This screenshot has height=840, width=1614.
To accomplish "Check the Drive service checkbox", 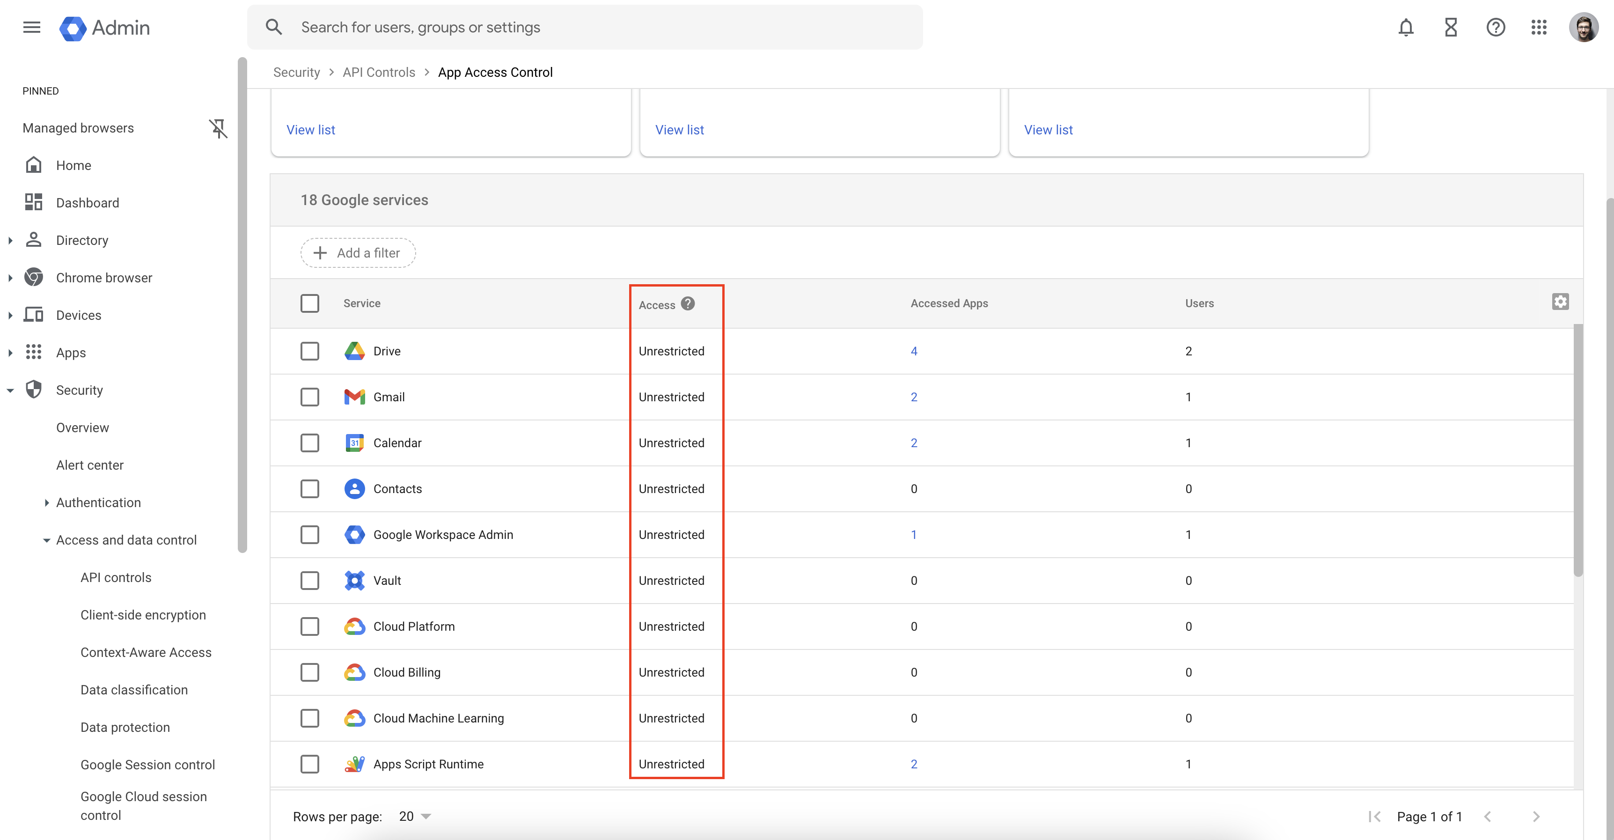I will [x=309, y=351].
